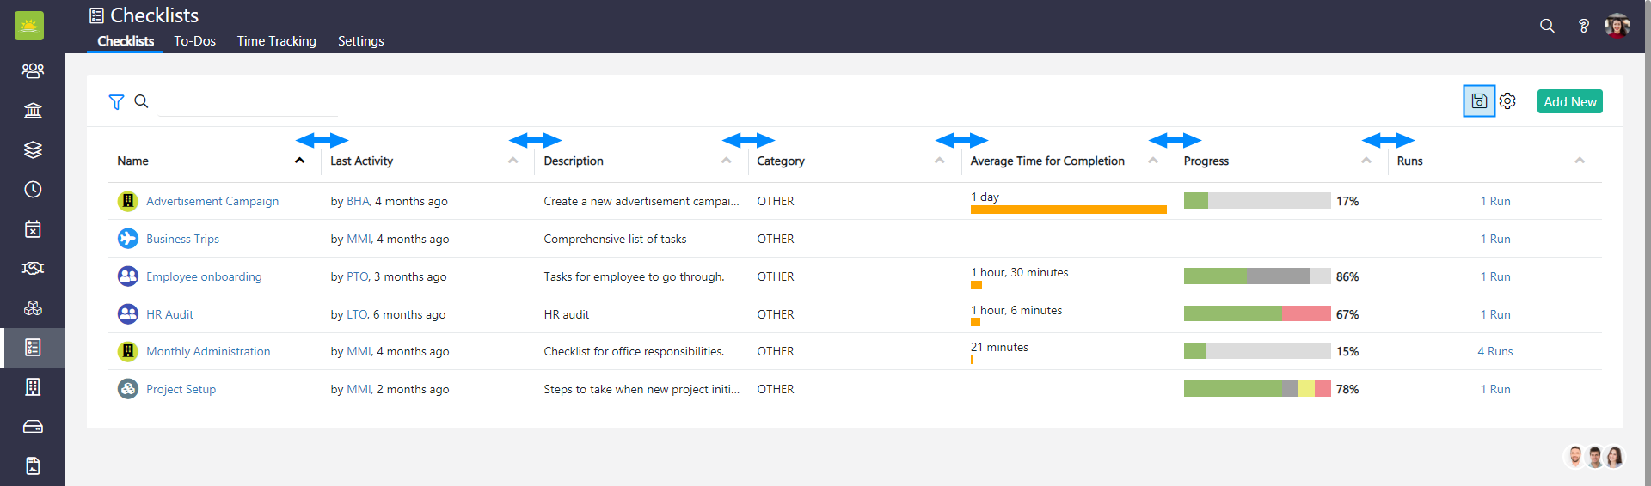The image size is (1651, 486).
Task: Sort by Last Activity column arrow
Action: (x=512, y=161)
